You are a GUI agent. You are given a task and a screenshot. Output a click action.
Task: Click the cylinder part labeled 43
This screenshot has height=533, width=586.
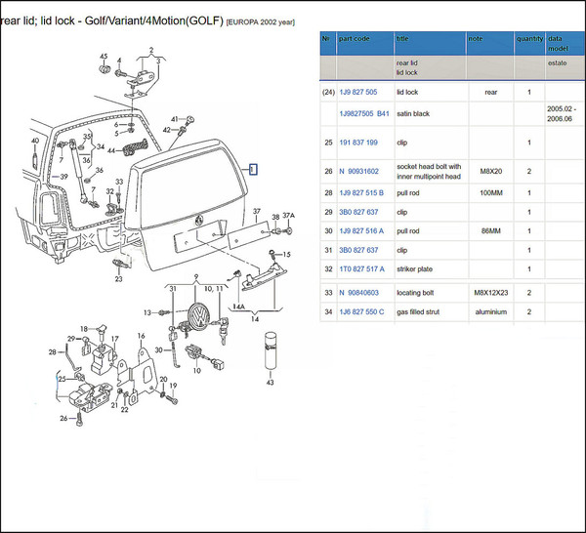pos(269,349)
